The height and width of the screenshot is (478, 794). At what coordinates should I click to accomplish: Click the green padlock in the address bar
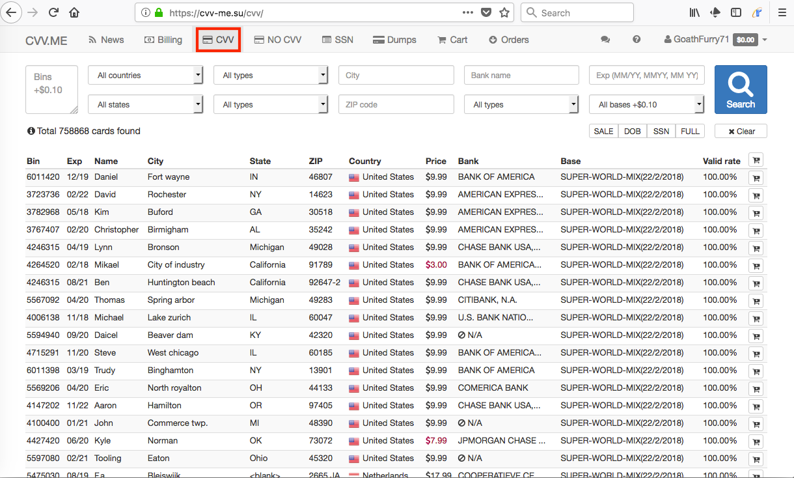click(x=158, y=12)
